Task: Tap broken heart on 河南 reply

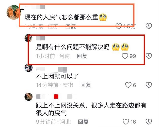Action: (149, 56)
